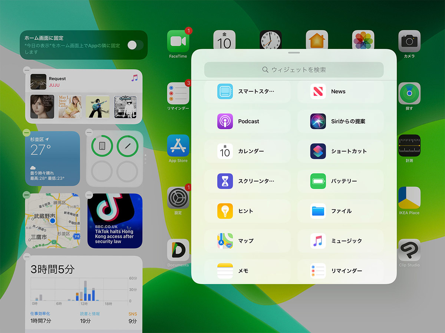Viewport: 445px width, 333px height.
Task: Open the Documents app icon
Action: 178,250
